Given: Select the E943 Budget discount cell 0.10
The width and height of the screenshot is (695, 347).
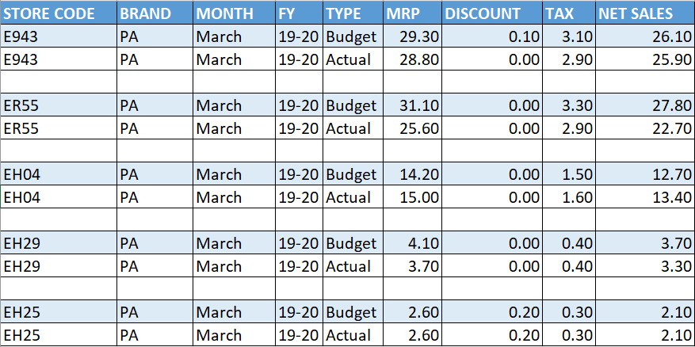Looking at the screenshot, I should pos(492,36).
